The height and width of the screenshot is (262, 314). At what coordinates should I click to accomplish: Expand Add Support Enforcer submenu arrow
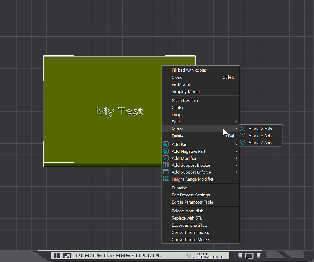(236, 172)
